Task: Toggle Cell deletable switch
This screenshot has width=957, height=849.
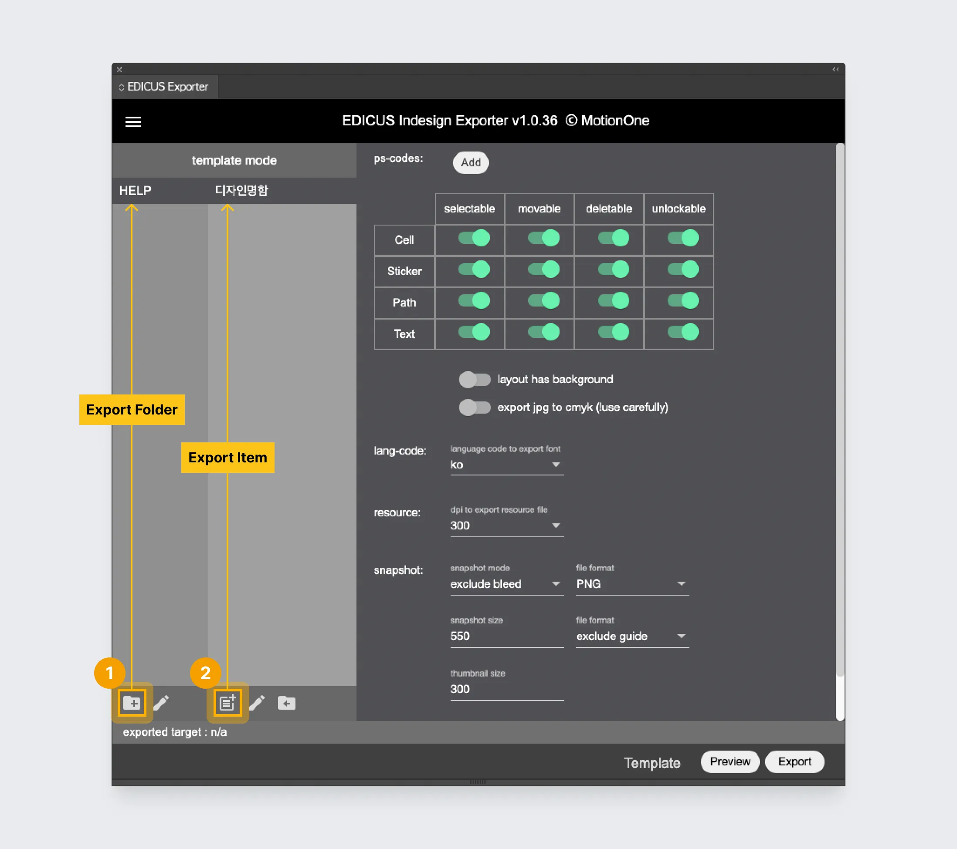Action: (613, 238)
